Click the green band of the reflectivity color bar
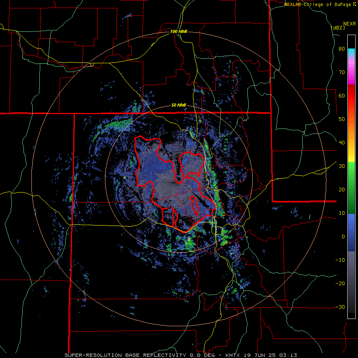This screenshot has height=358, width=358. [351, 187]
